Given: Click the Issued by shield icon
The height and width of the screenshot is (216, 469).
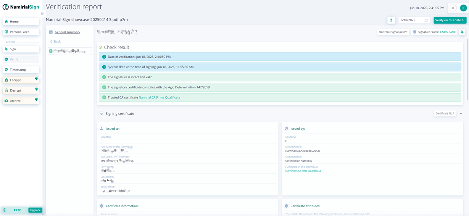Looking at the screenshot, I should [286, 129].
